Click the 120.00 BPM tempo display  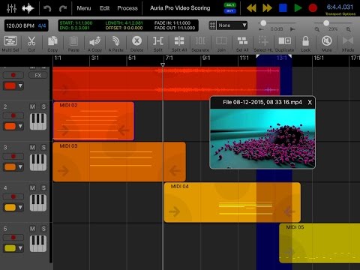pos(20,25)
